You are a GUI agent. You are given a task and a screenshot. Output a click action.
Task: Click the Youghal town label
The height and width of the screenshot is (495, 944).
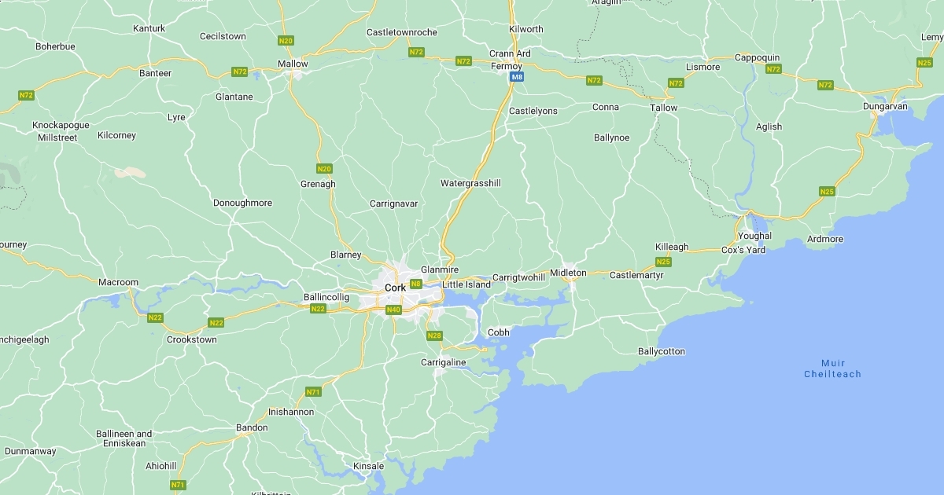[755, 236]
